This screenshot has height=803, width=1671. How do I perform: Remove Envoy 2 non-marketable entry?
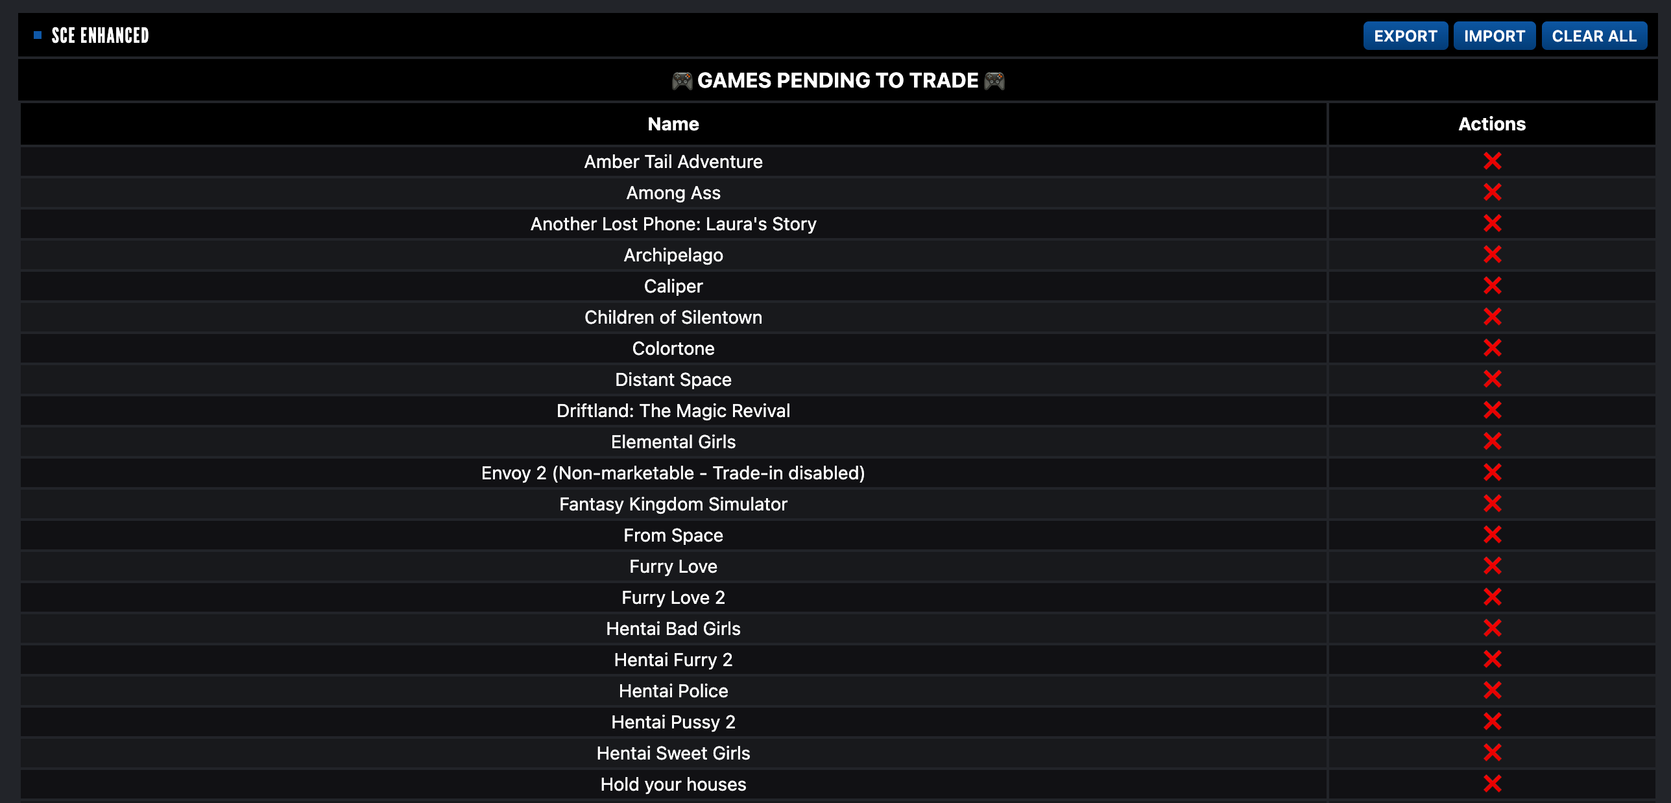[x=1491, y=473]
